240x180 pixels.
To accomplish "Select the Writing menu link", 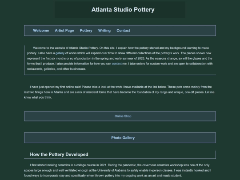I will [104, 31].
